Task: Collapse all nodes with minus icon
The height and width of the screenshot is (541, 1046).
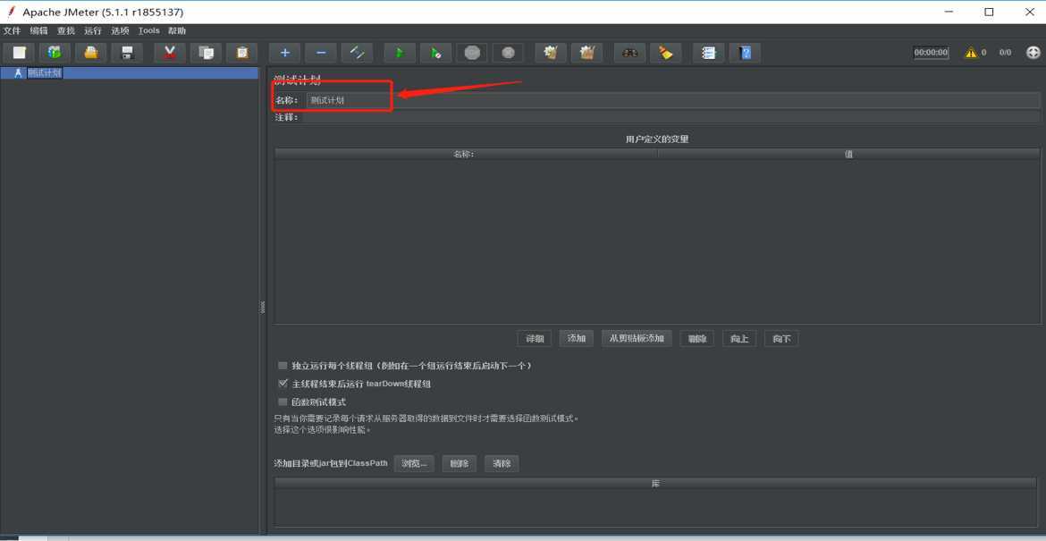Action: [x=321, y=53]
